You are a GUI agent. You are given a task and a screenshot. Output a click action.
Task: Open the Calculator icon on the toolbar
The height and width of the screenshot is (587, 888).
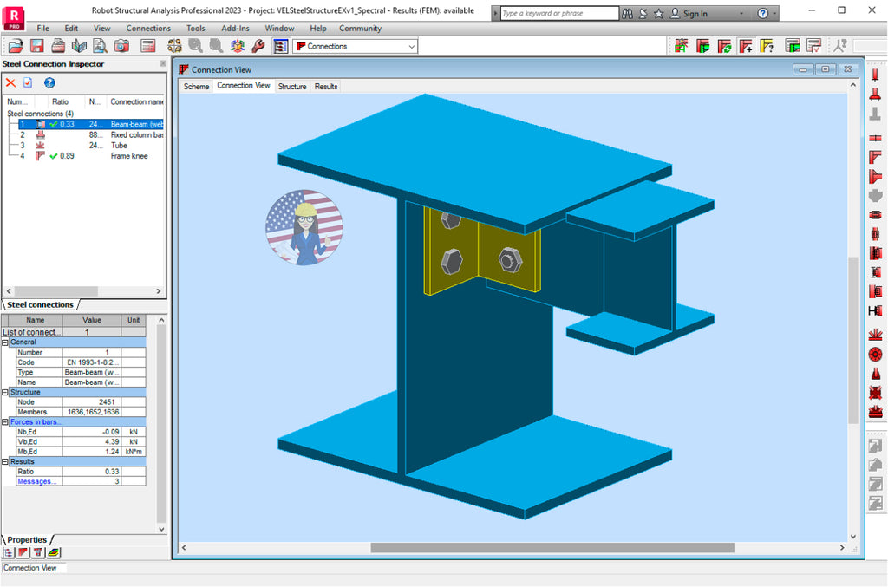coord(146,44)
